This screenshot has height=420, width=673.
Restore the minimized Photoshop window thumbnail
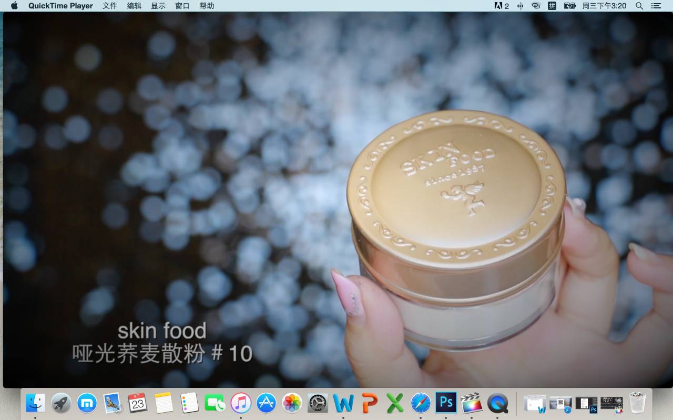pyautogui.click(x=586, y=403)
